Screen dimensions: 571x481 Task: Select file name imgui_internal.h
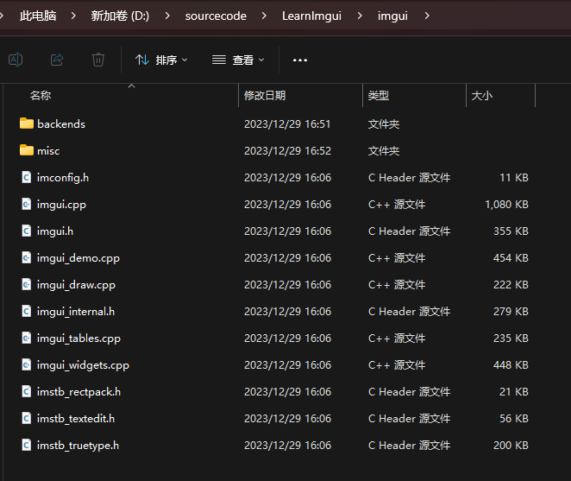[76, 312]
